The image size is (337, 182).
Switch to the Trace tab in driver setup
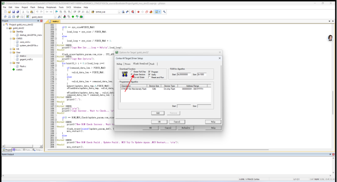click(x=128, y=64)
